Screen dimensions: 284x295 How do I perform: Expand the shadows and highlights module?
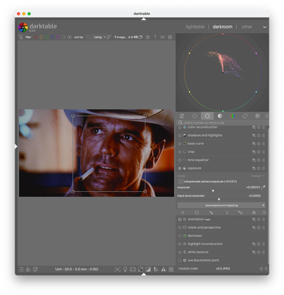[x=205, y=135]
